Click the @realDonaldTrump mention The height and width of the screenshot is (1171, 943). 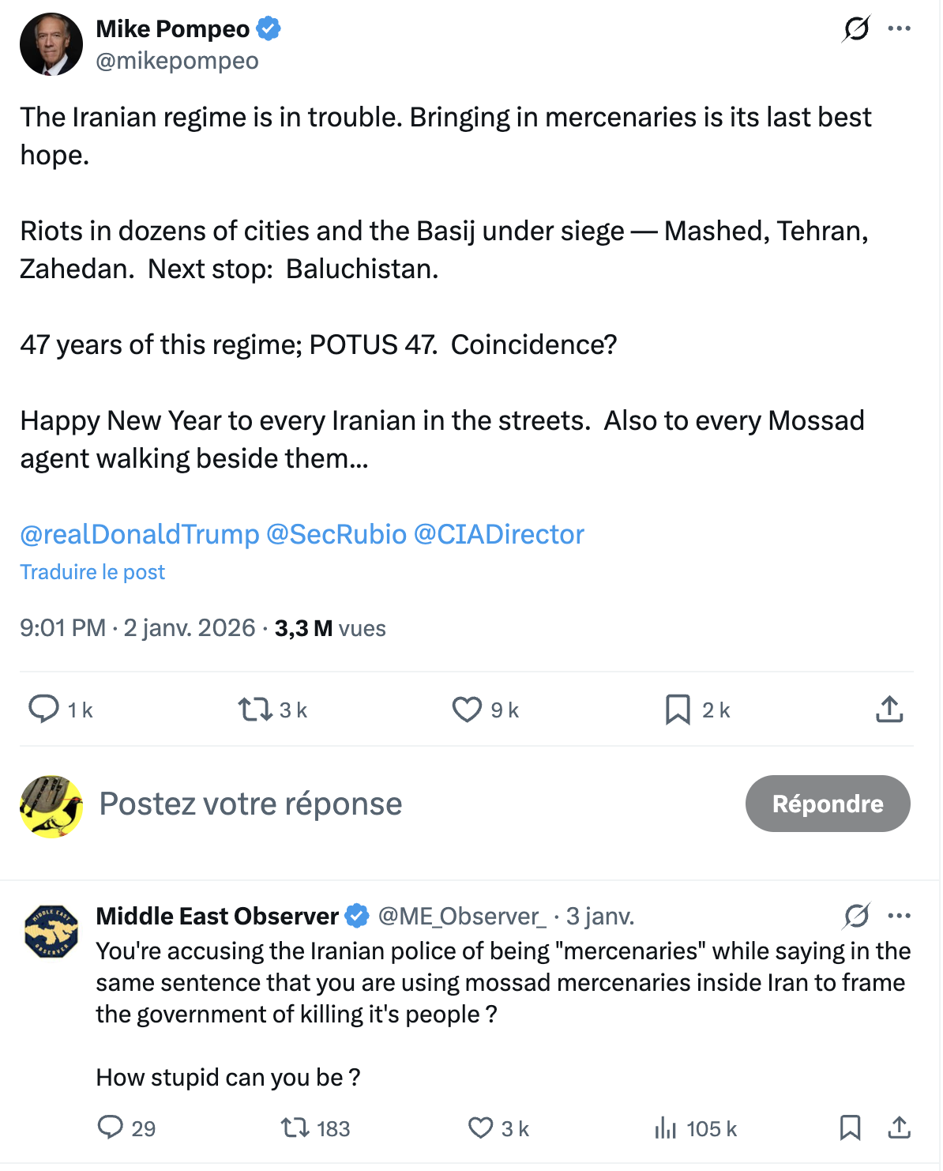[140, 534]
